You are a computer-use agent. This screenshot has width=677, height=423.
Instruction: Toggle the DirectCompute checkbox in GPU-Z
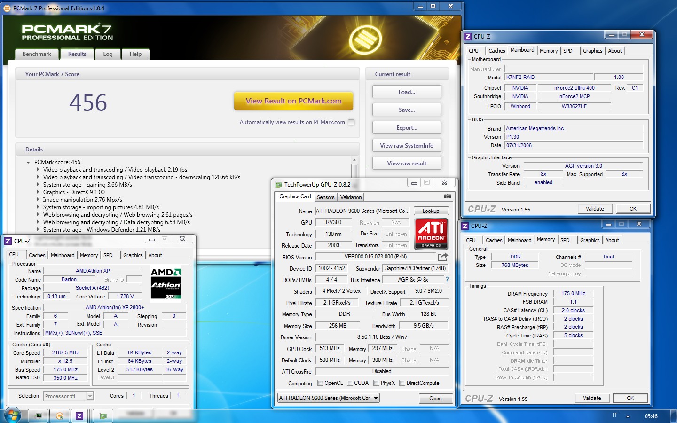(x=402, y=383)
